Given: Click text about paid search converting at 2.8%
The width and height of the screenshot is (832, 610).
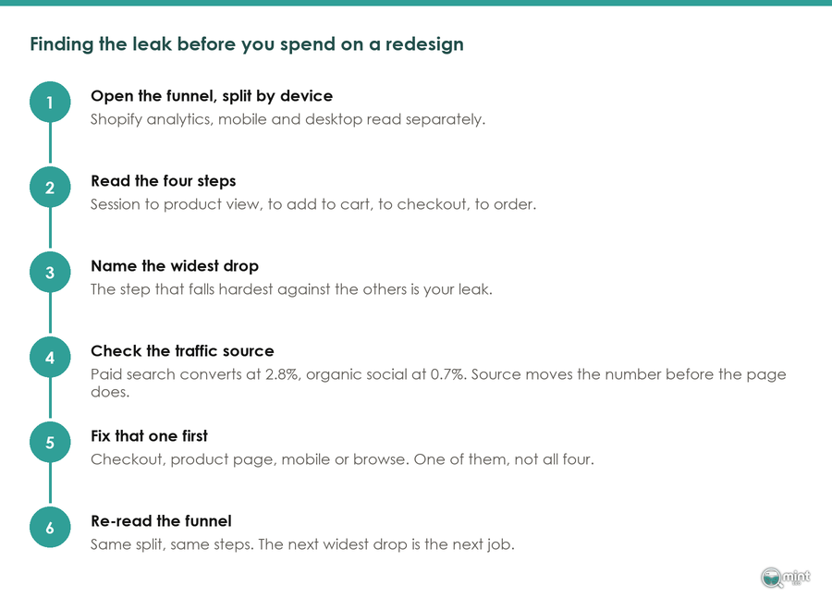Looking at the screenshot, I should [438, 383].
